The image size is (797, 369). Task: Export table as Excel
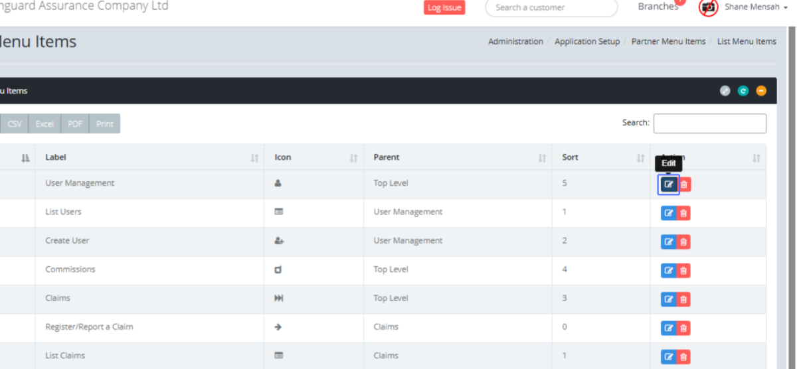click(44, 124)
